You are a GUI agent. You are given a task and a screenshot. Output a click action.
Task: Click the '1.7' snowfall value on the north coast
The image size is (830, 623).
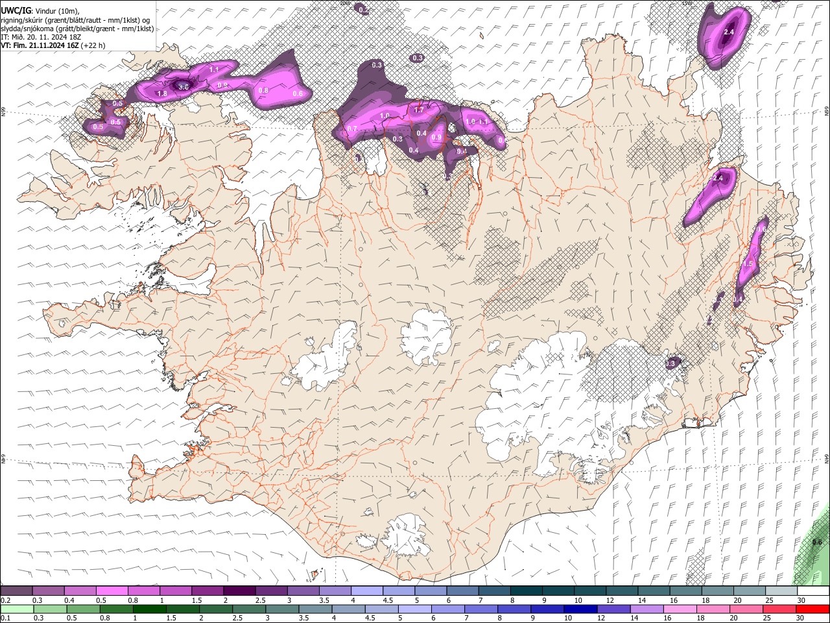(419, 110)
